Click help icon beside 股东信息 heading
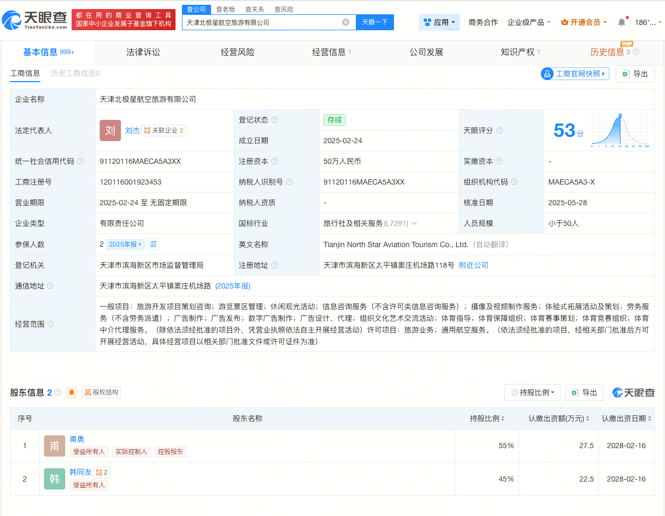The width and height of the screenshot is (665, 516). 58,392
